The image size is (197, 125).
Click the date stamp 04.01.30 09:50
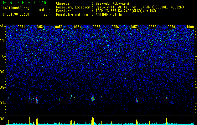coord(16,14)
